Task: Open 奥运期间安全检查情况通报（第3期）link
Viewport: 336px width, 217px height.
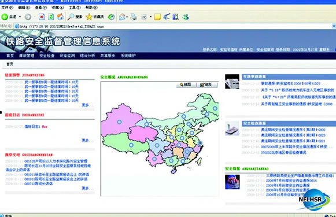Action: coord(293,130)
